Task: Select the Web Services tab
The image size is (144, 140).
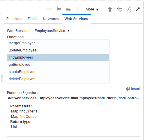Action: coord(76,19)
